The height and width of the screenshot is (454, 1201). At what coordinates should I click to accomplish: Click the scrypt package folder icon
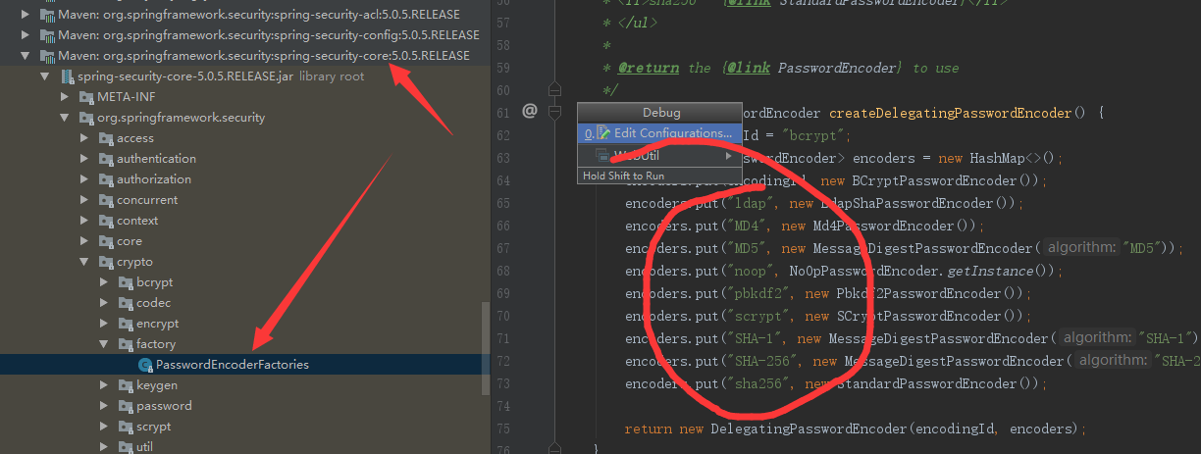127,427
